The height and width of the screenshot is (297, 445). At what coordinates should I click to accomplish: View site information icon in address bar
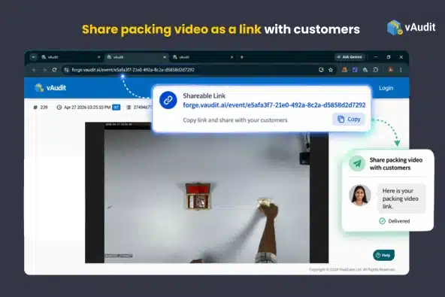click(x=66, y=70)
